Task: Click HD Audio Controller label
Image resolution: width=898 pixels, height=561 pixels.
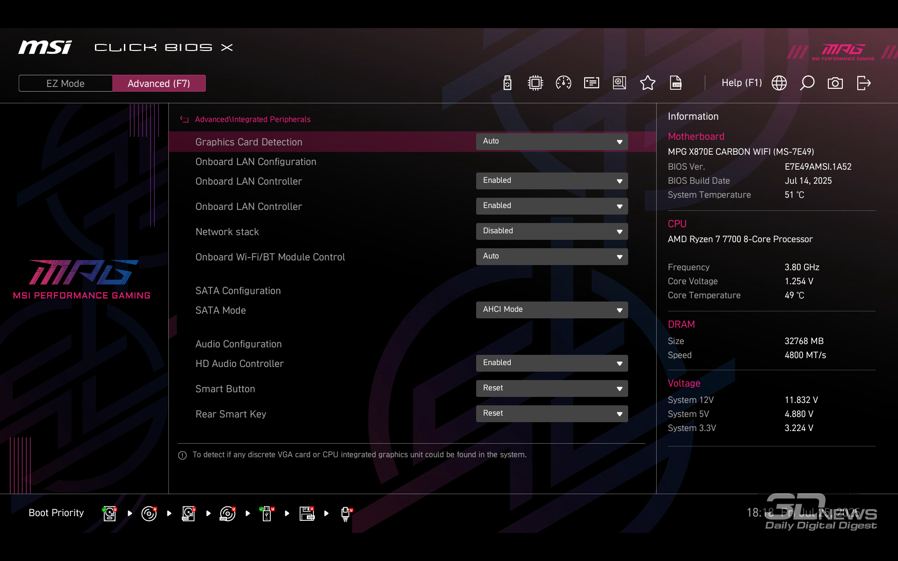Action: [x=239, y=364]
